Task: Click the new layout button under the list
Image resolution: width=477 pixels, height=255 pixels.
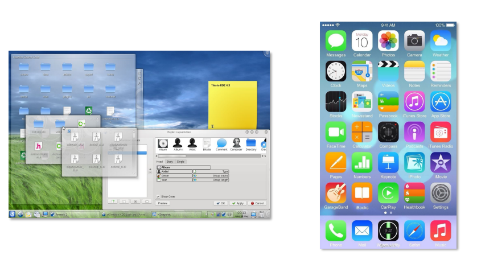Action: 113,201
